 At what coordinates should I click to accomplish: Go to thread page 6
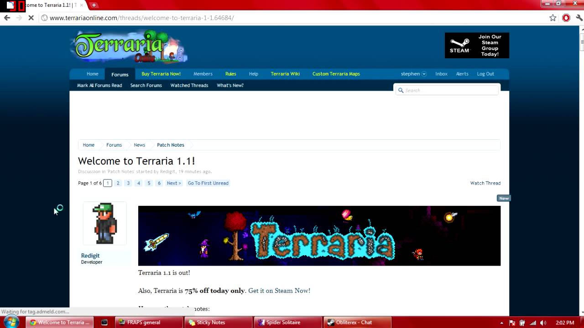[159, 183]
